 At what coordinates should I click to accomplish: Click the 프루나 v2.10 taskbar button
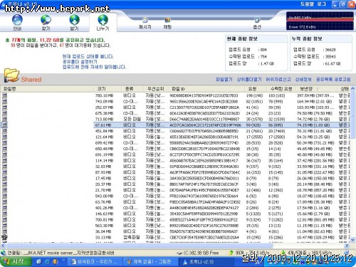tap(206, 262)
